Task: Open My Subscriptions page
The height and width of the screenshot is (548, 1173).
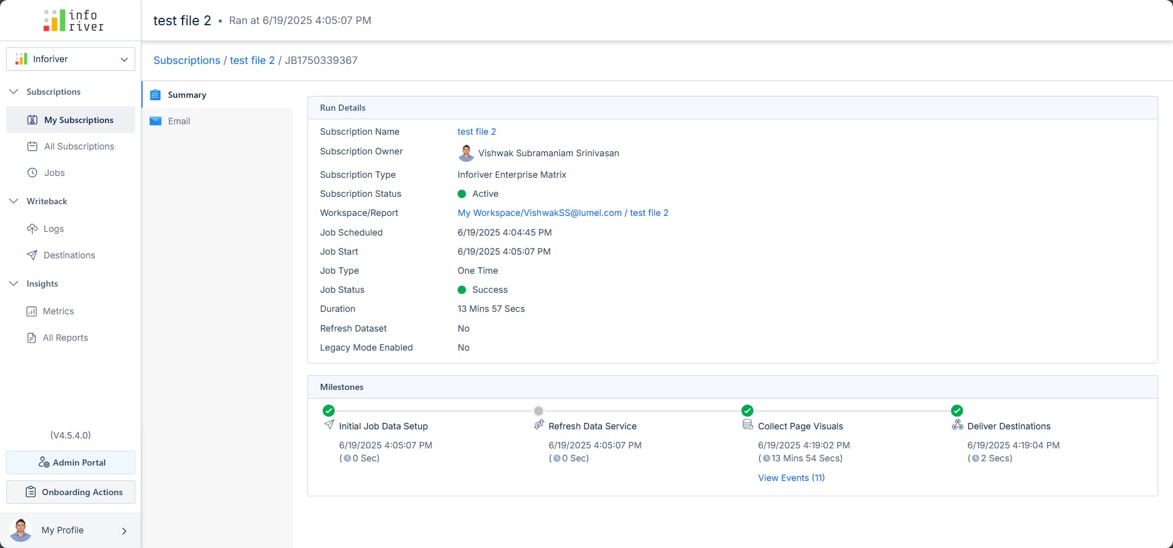Action: tap(71, 120)
